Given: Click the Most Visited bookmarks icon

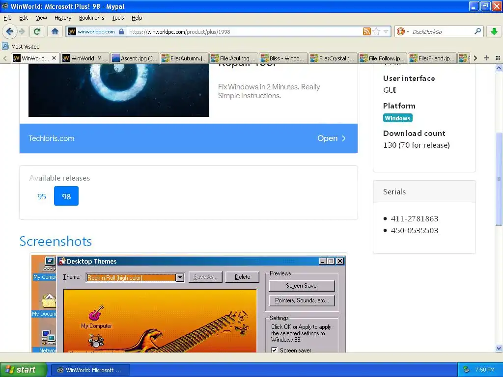Looking at the screenshot, I should click(5, 46).
